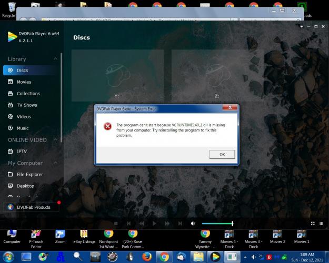
Task: Click the system tray volume icon
Action: [253, 257]
